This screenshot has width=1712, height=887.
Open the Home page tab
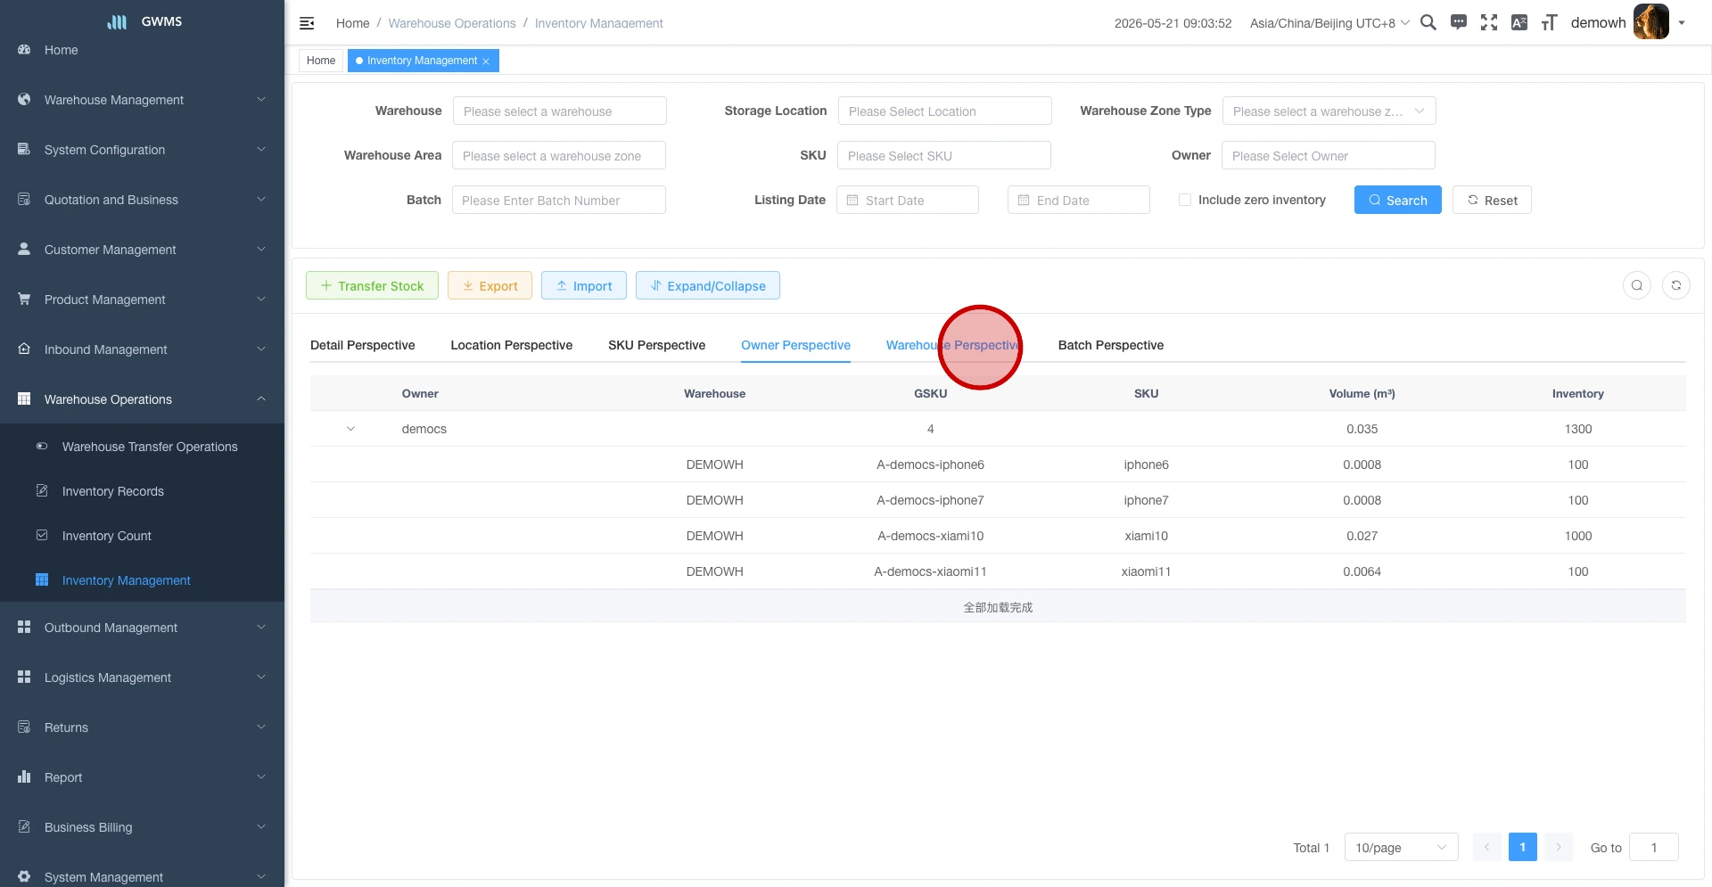click(321, 61)
